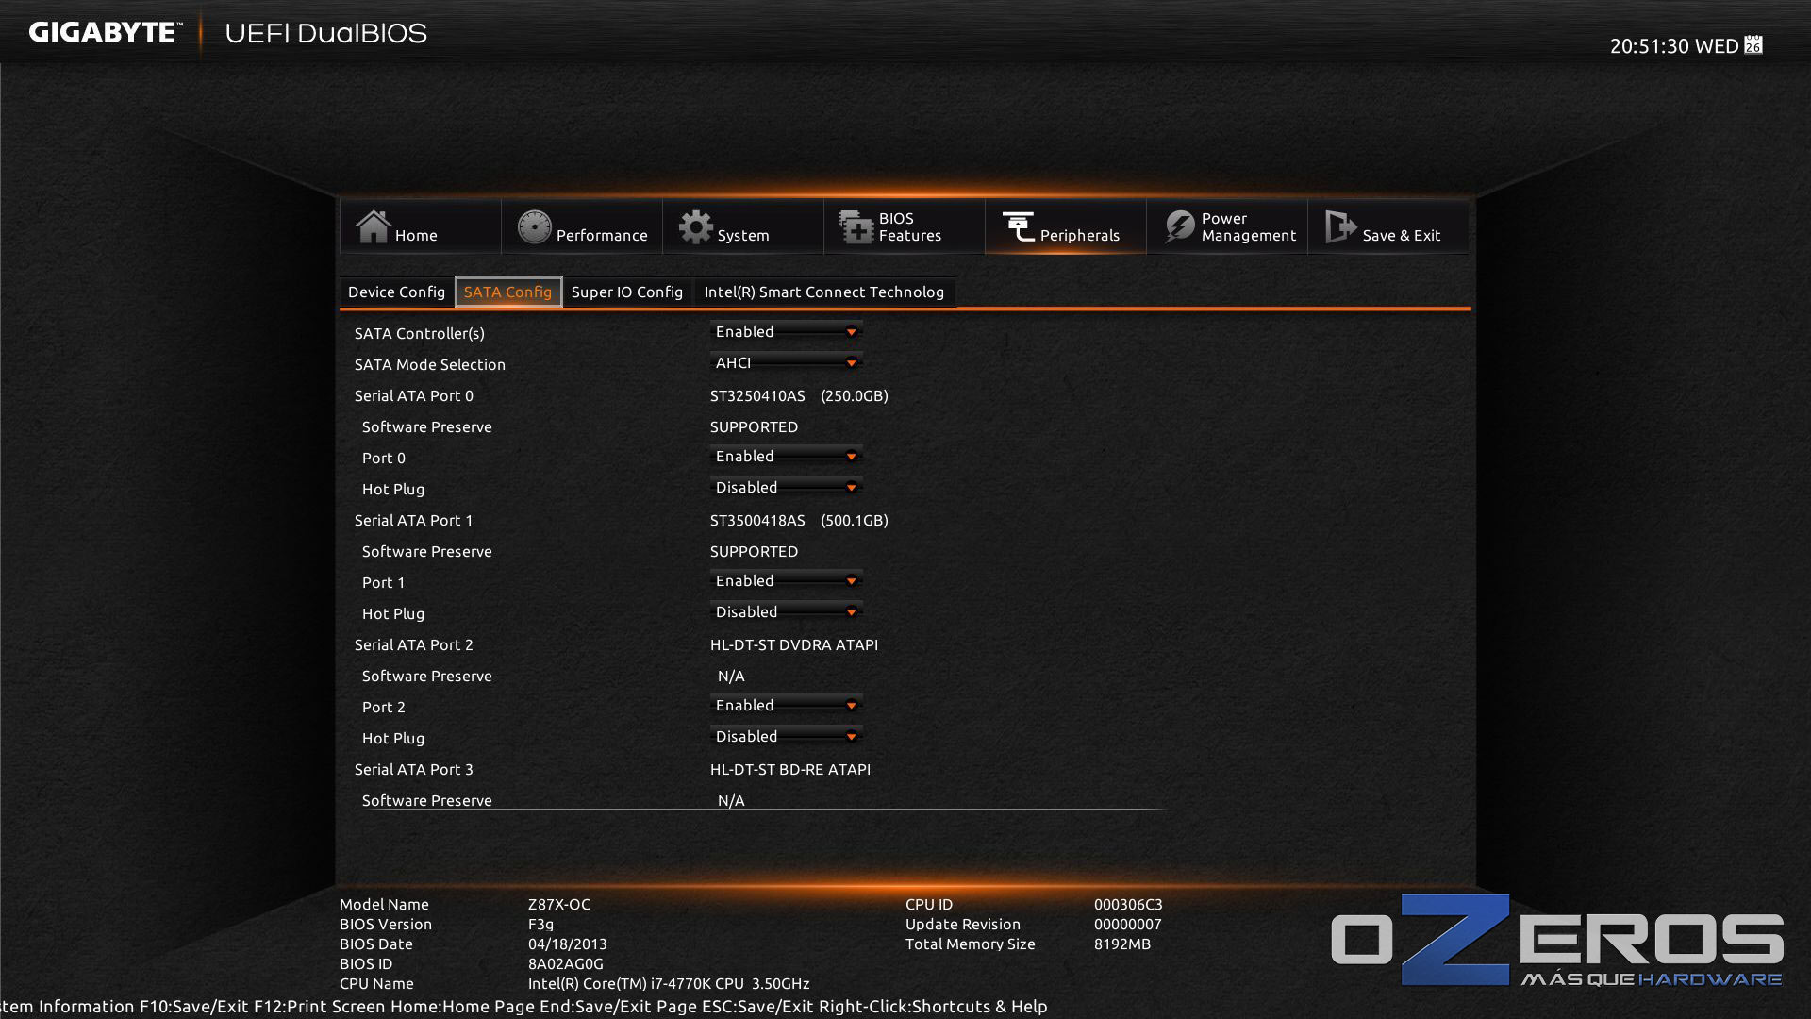Click HL-DT-ST DVDRA ATAPI device text
Viewport: 1811px width, 1019px height.
point(794,644)
